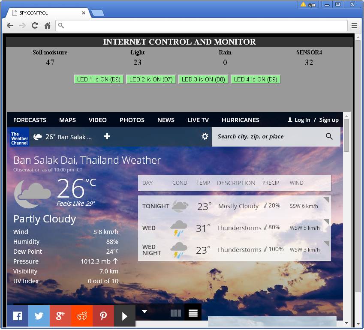364x330 pixels.
Task: Click the Facebook share icon
Action: coord(18,316)
